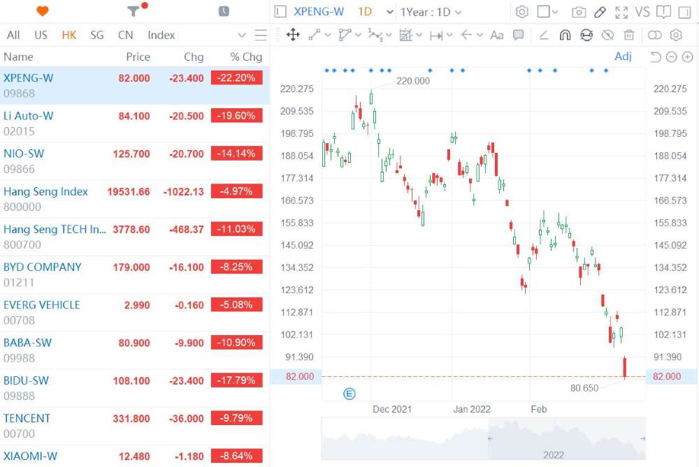Enable magnet snap for drawings
This screenshot has width=699, height=467.
[x=565, y=35]
